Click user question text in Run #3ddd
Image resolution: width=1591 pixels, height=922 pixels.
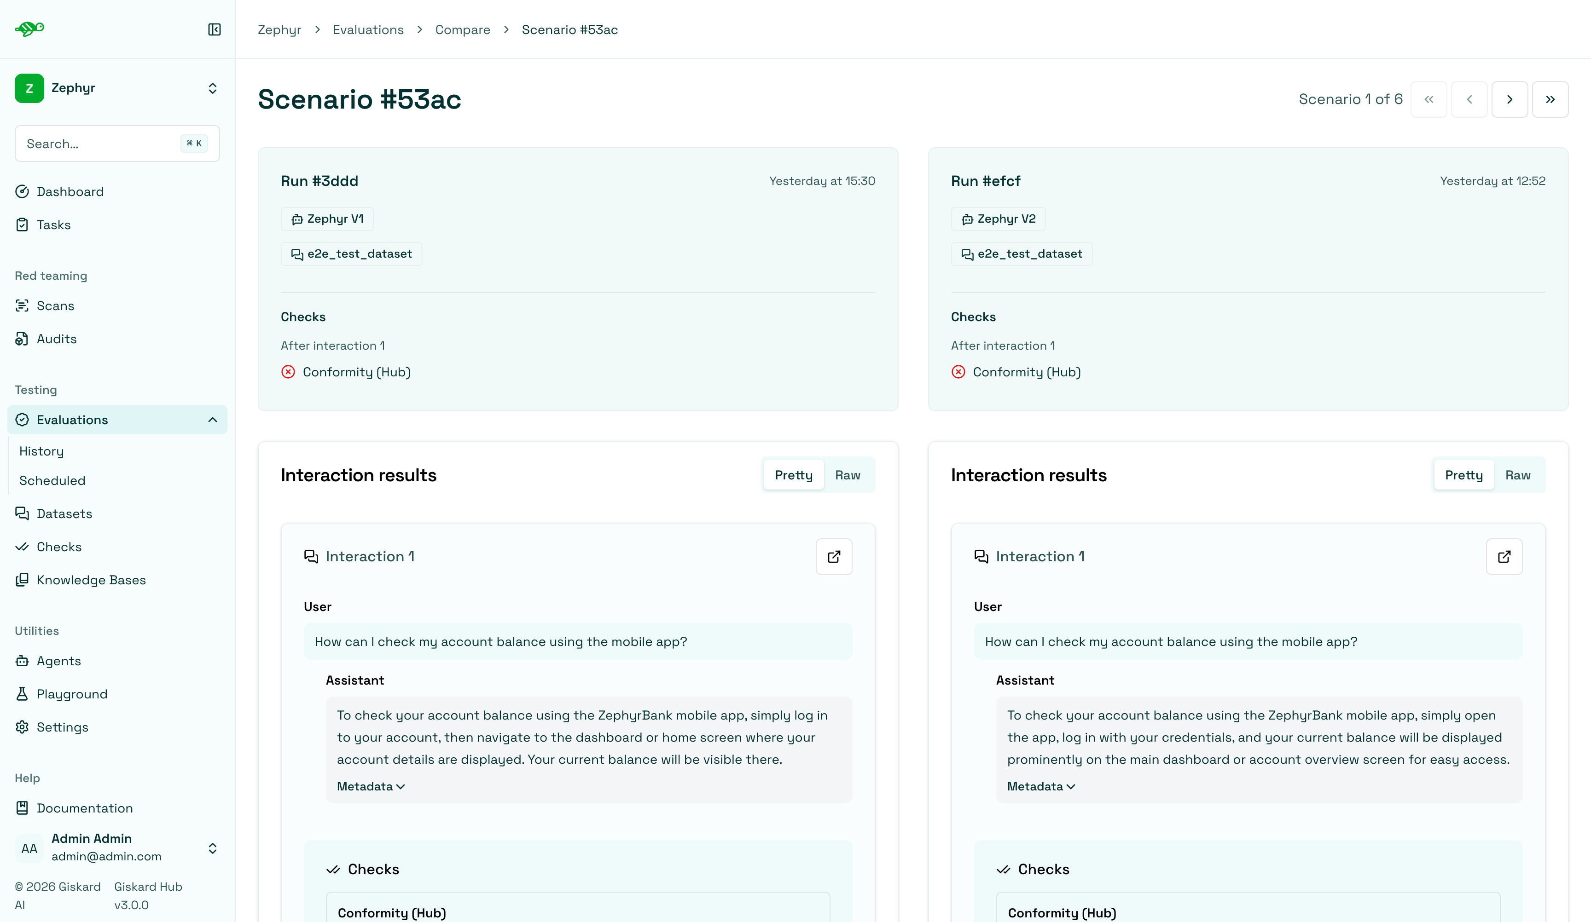[x=501, y=642]
